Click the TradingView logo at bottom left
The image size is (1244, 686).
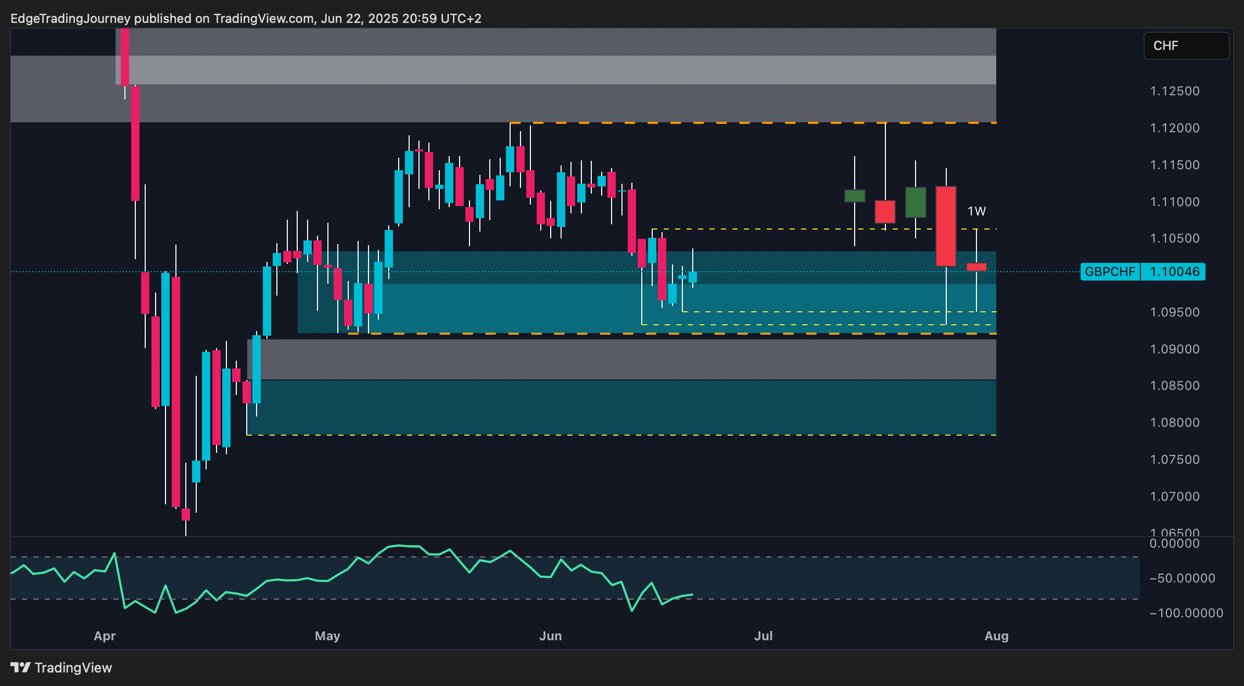(x=61, y=668)
